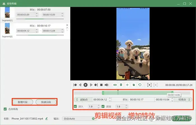Image resolution: width=196 pixels, height=125 pixels.
Task: Stop video playback
Action: pyautogui.click(x=101, y=85)
